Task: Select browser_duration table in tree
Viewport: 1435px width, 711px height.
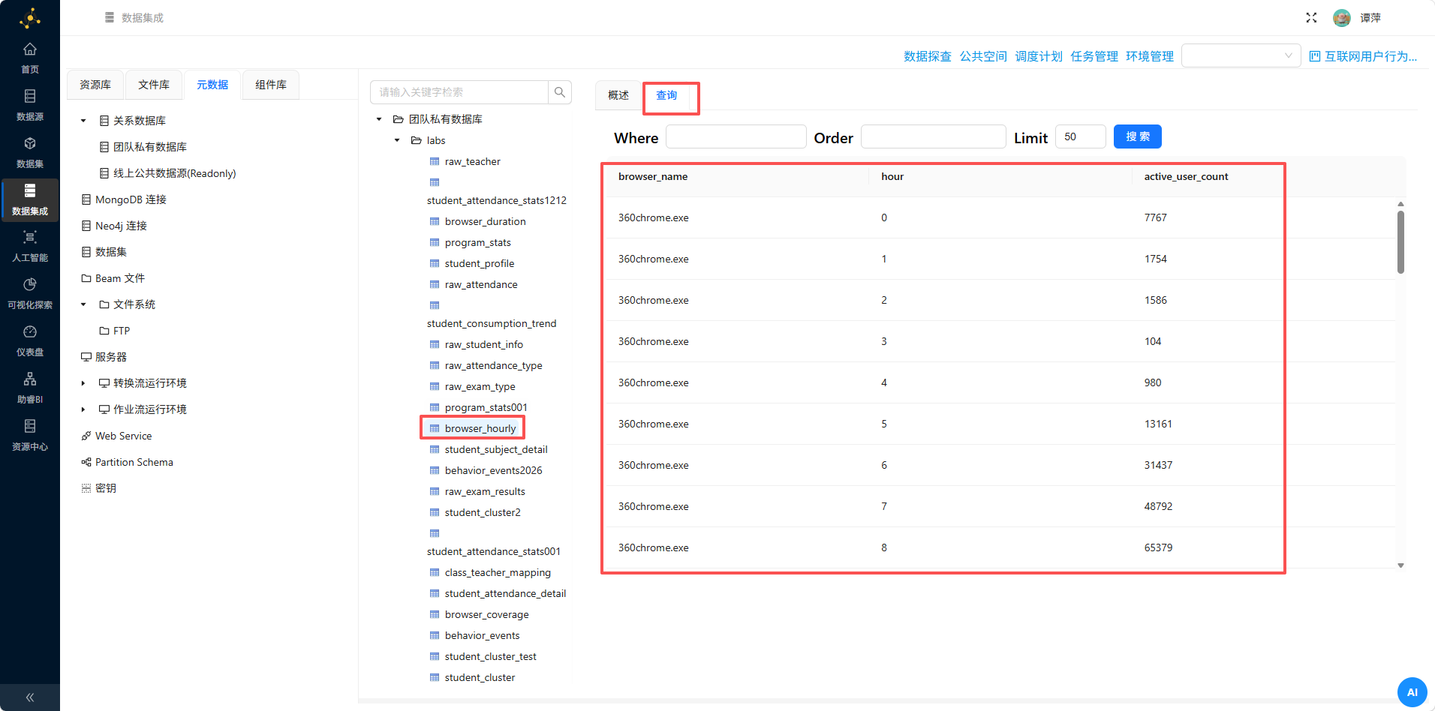Action: [x=485, y=221]
